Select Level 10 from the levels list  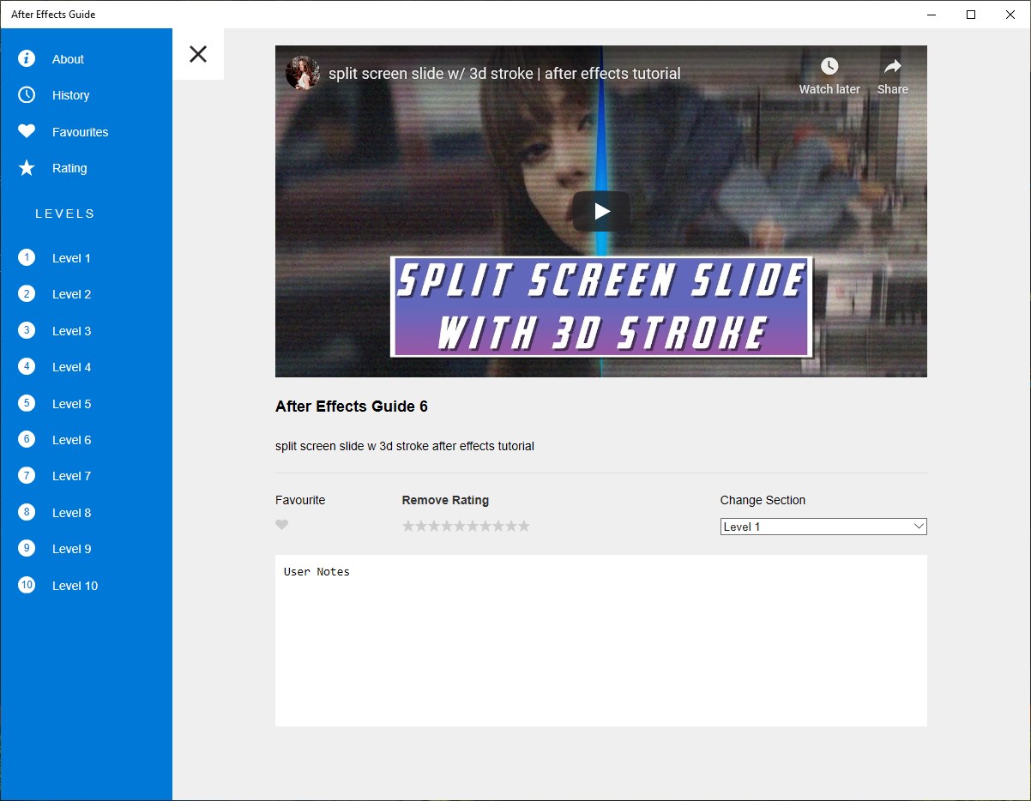75,586
